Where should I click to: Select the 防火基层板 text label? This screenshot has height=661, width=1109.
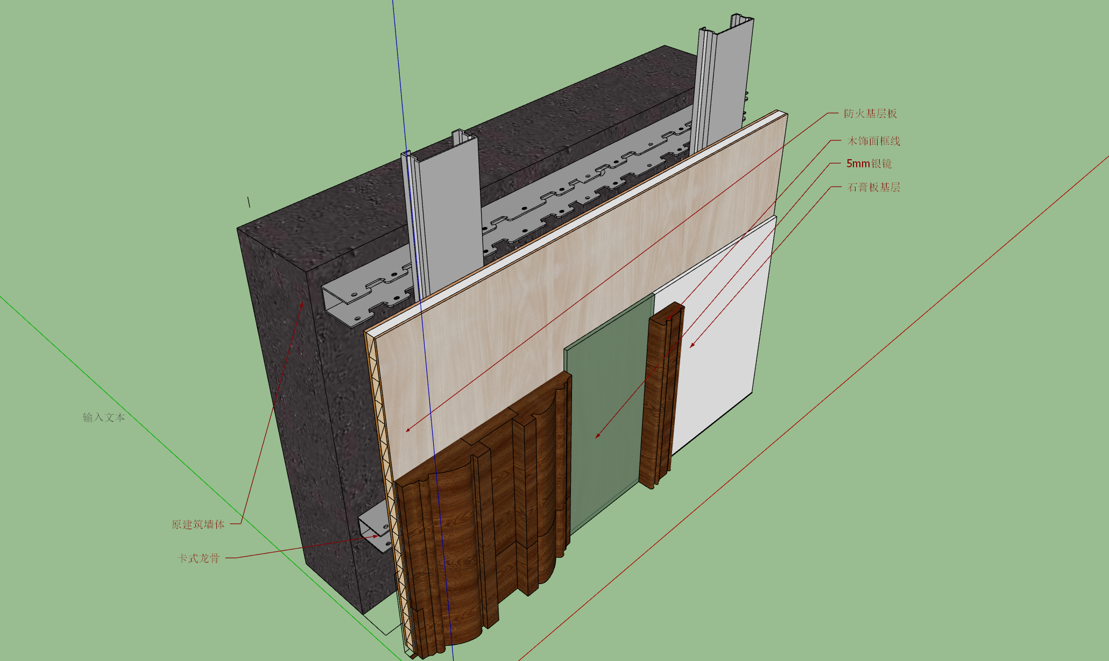pyautogui.click(x=870, y=113)
